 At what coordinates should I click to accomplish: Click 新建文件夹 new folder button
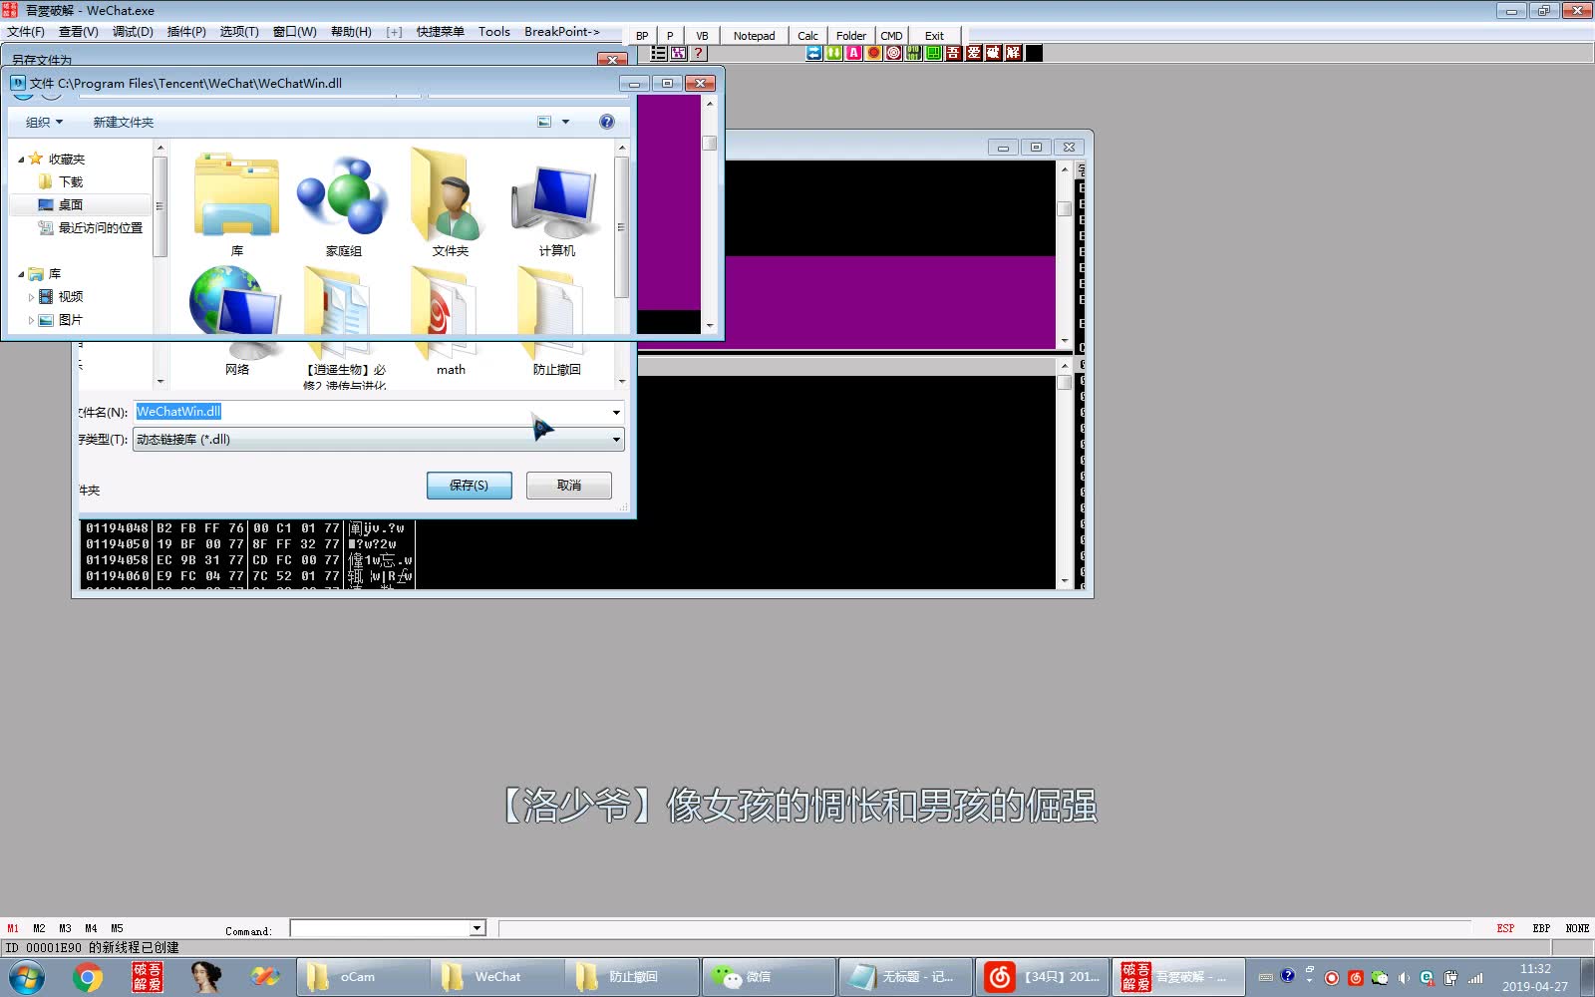tap(124, 123)
